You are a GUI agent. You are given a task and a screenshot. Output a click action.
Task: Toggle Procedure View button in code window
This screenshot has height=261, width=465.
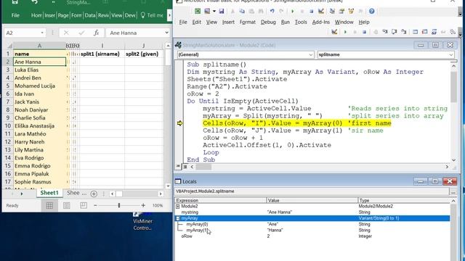pos(178,167)
